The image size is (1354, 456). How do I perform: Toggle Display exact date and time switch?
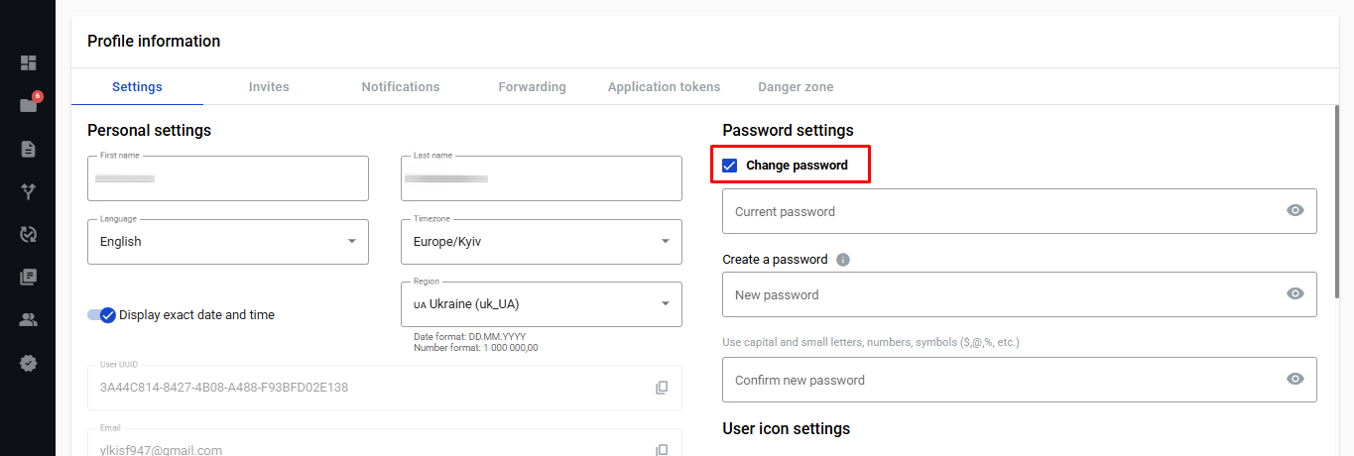(x=101, y=315)
